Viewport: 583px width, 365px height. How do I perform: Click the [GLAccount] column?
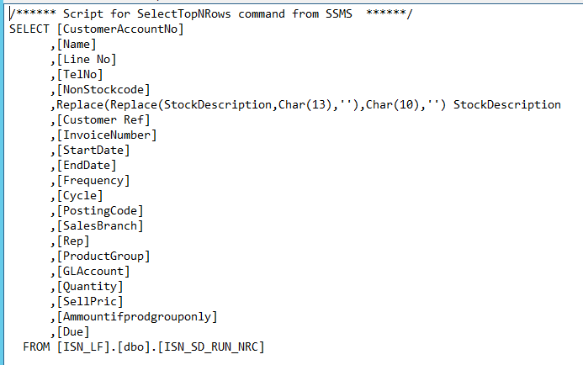(93, 272)
